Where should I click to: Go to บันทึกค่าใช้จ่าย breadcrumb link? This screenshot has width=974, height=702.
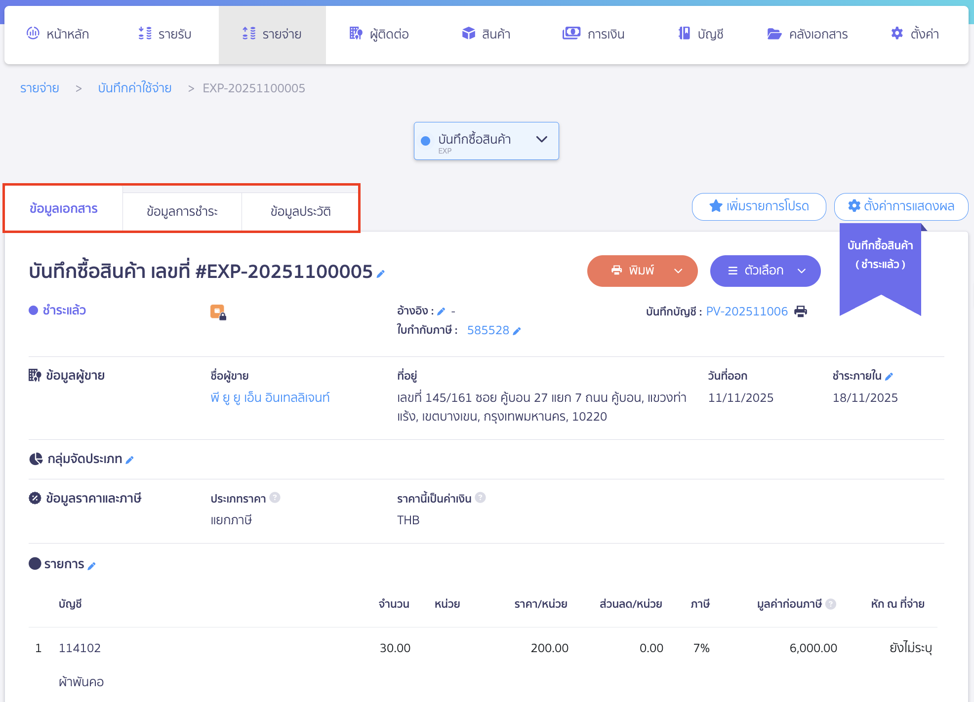[x=134, y=88]
